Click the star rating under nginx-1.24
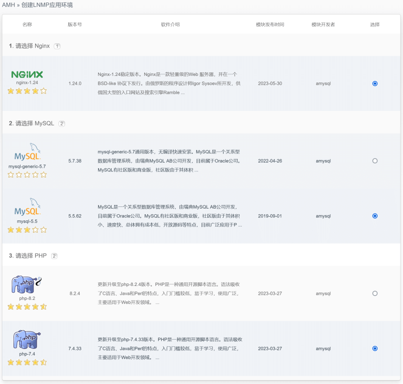This screenshot has width=403, height=384. click(27, 91)
